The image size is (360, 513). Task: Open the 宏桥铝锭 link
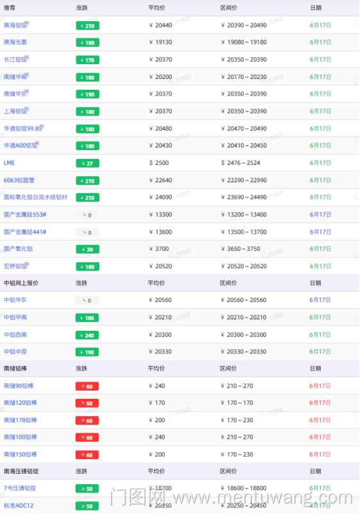(16, 266)
